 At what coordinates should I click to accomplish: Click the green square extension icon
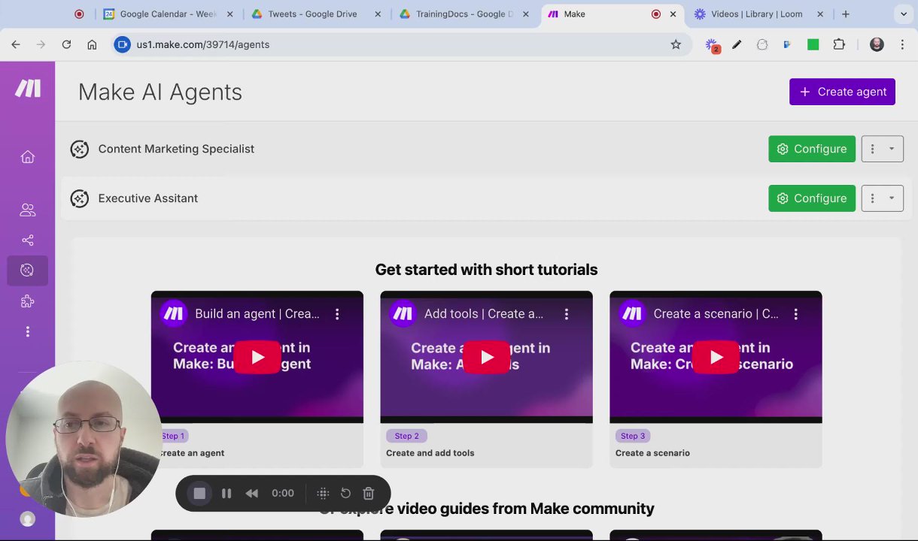(813, 44)
